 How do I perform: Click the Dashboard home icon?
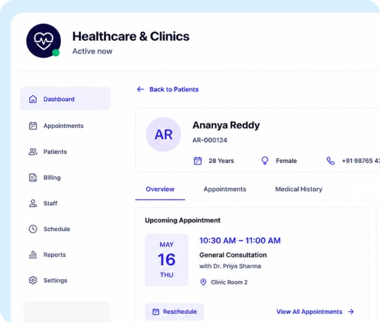coord(33,99)
